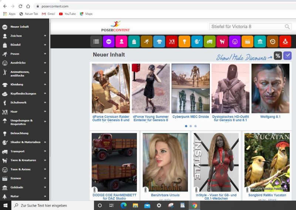The width and height of the screenshot is (296, 210).
Task: Select the red scissors-and-comb hair icon
Action: 172,41
